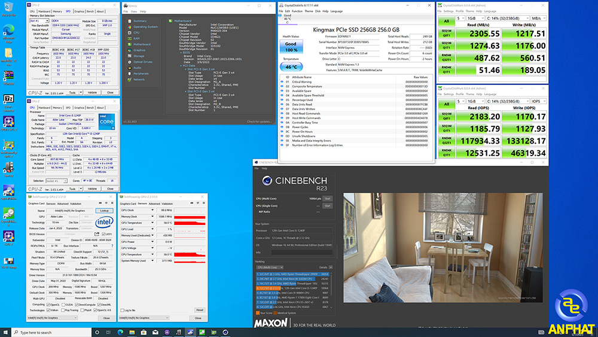Click Validate button in upper CPU-Z window
Screen dimensions: 598x337
pyautogui.click(x=92, y=92)
